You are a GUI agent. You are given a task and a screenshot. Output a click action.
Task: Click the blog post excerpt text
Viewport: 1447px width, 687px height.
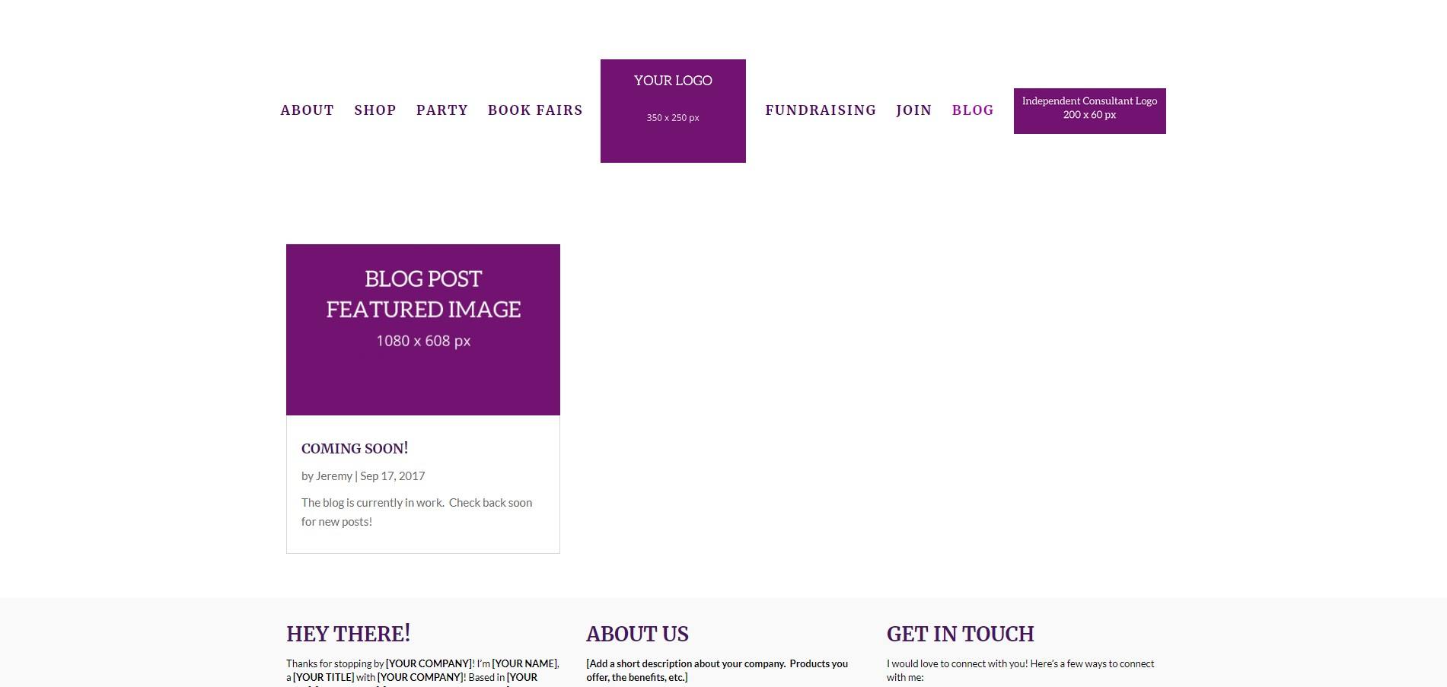(416, 511)
